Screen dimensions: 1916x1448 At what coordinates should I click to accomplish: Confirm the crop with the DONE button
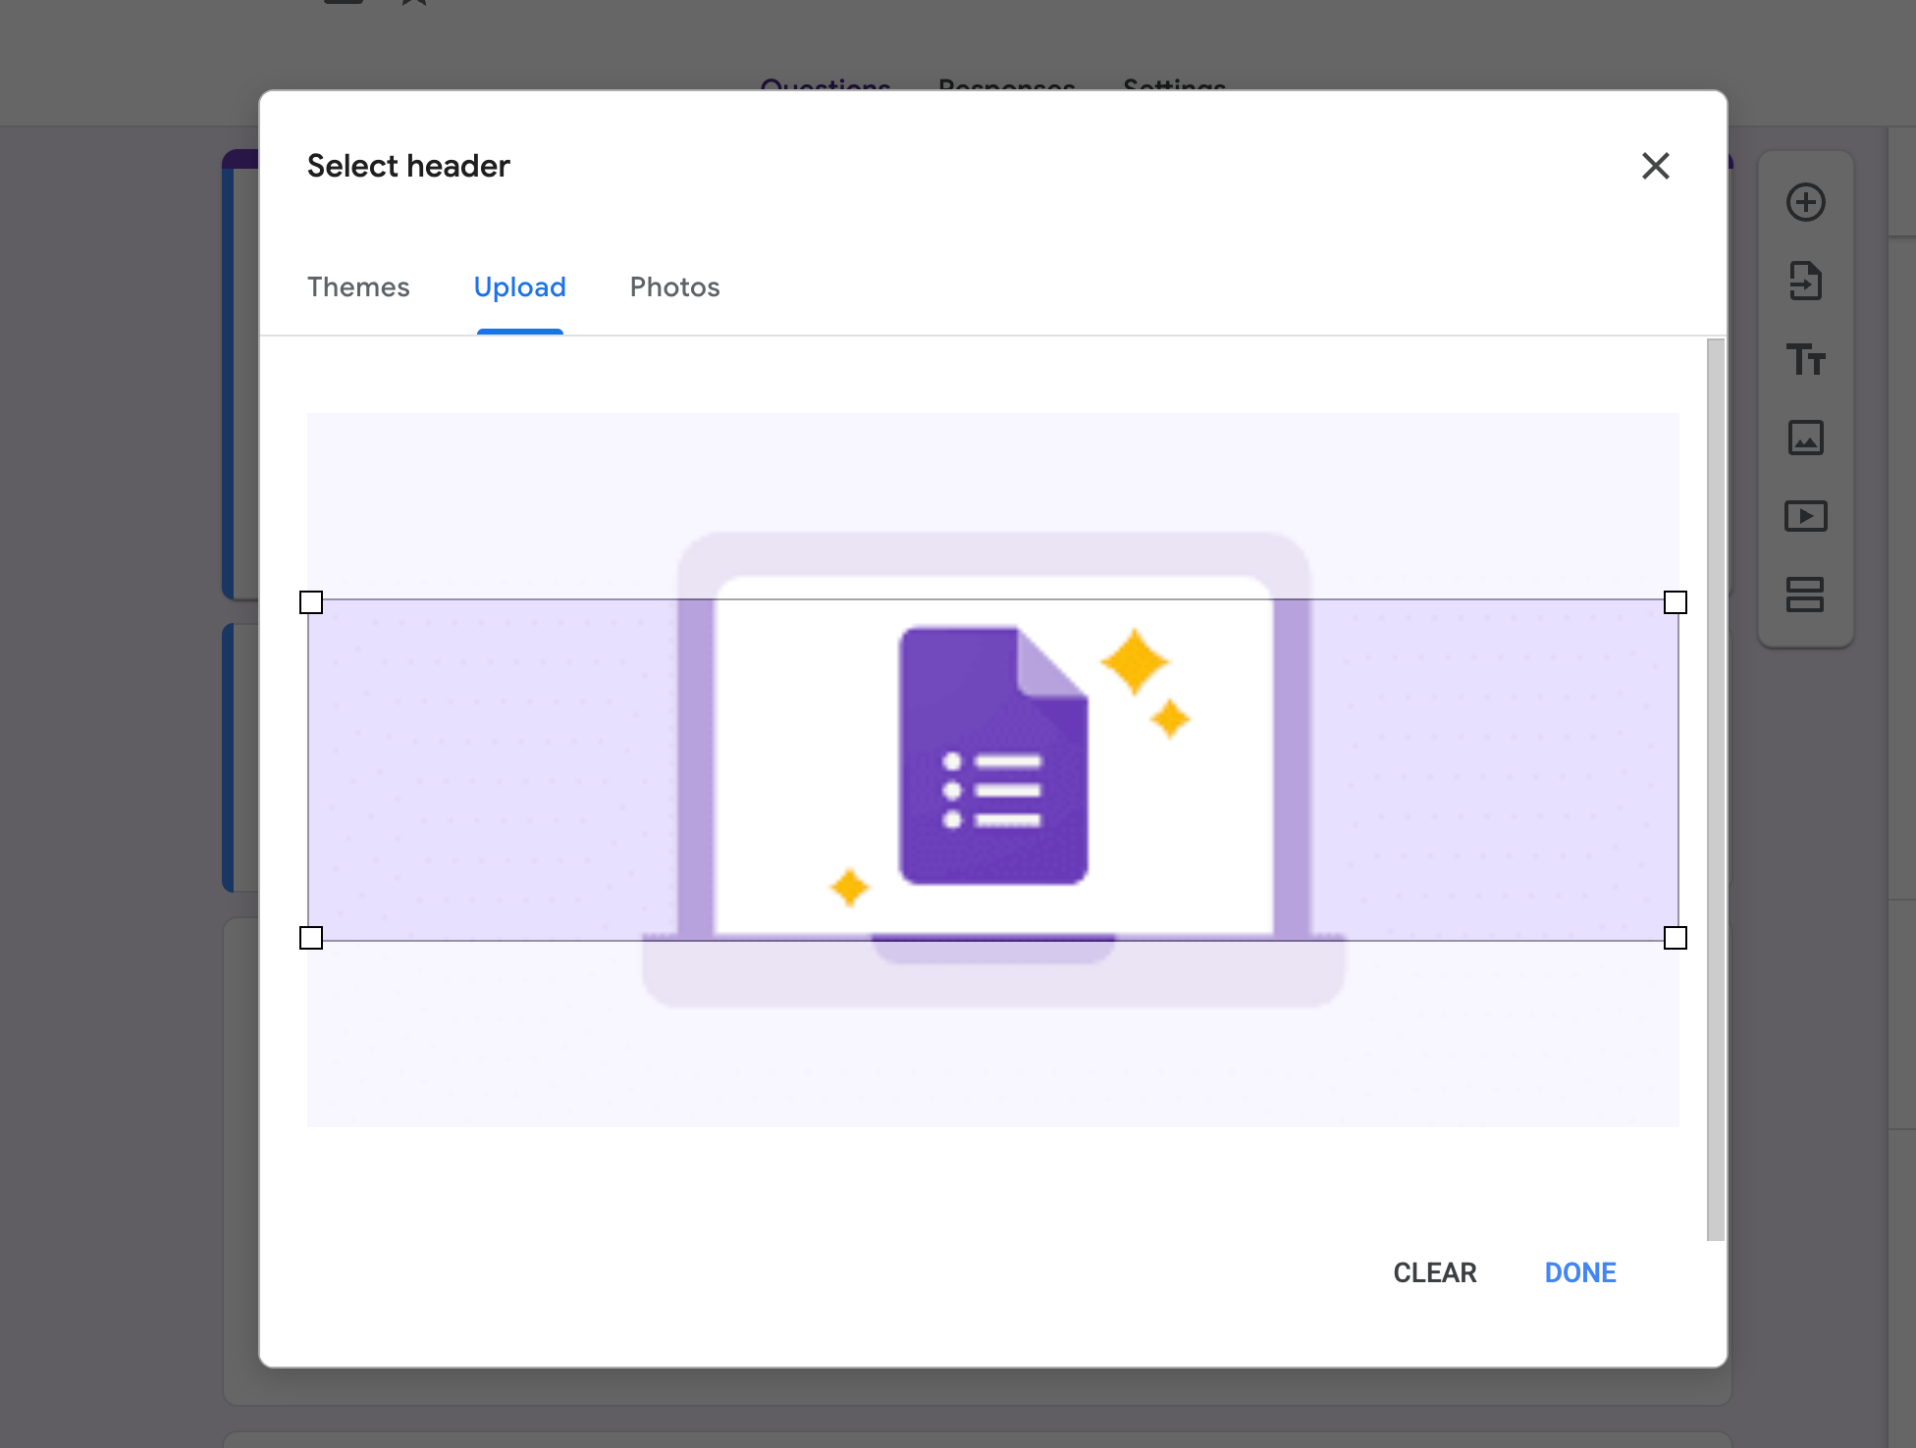pos(1579,1272)
